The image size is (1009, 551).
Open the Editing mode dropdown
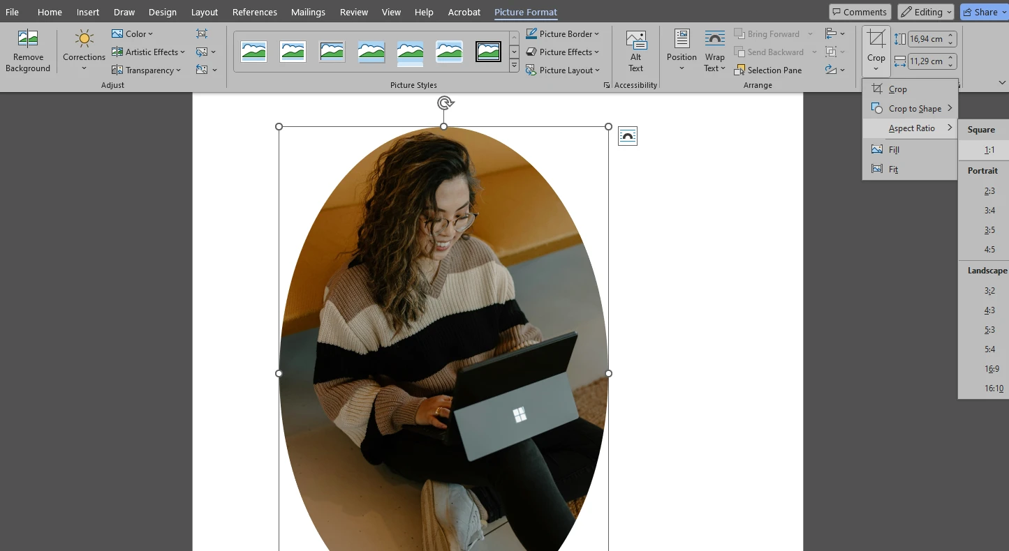[x=925, y=12]
